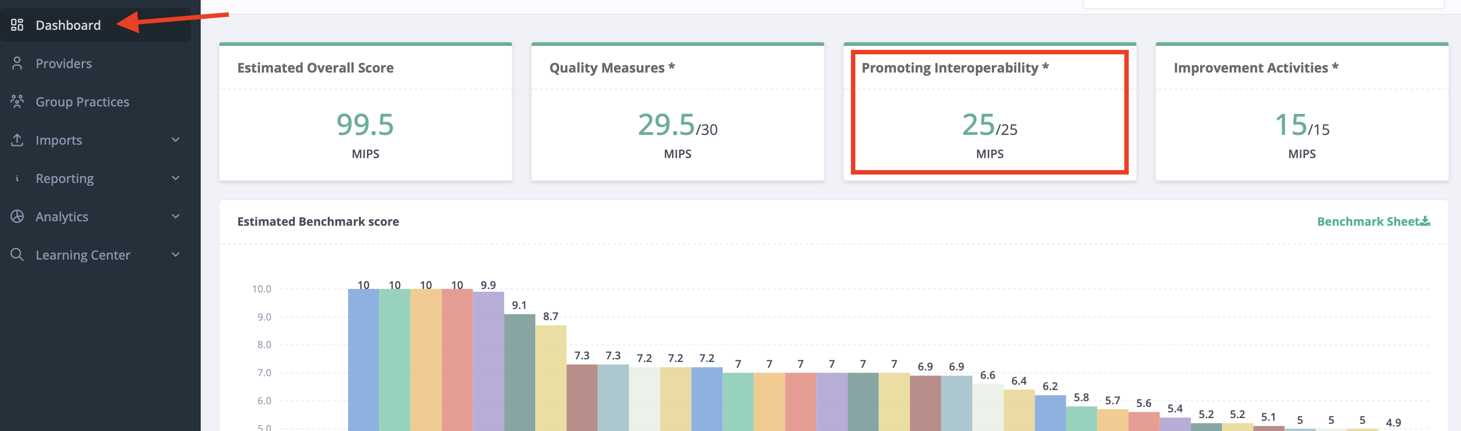The width and height of the screenshot is (1461, 431).
Task: Click the 7.0 y-axis label
Action: [x=264, y=373]
